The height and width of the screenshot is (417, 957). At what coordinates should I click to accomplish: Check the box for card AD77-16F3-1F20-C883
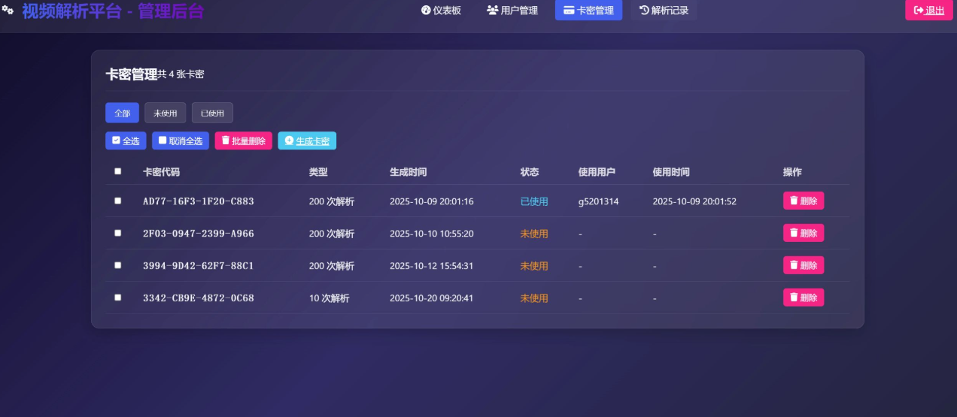(117, 201)
